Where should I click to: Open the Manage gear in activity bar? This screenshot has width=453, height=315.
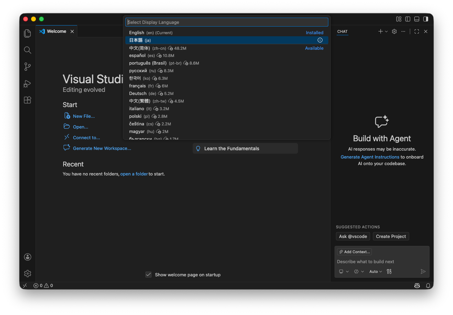click(x=28, y=274)
